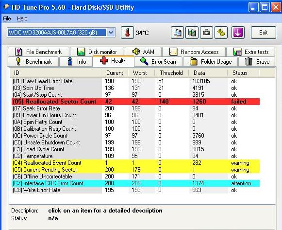Select the failed Reallocated Sector Count row
This screenshot has height=230, width=282.
click(x=135, y=102)
